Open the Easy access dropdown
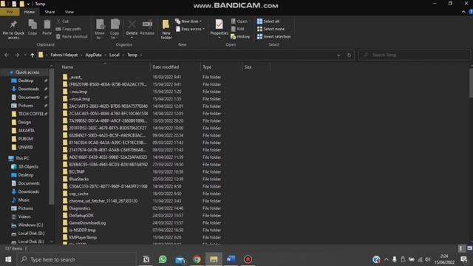Image resolution: width=473 pixels, height=266 pixels. (190, 29)
